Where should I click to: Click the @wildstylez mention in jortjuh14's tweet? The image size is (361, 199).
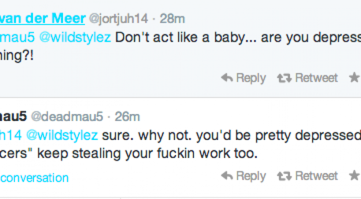tap(76, 37)
